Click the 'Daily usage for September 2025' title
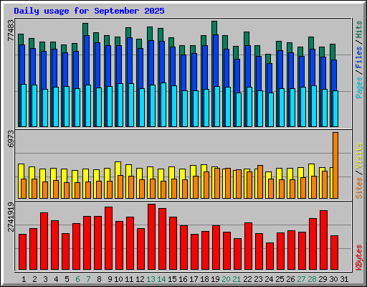The image size is (367, 287). (x=89, y=11)
